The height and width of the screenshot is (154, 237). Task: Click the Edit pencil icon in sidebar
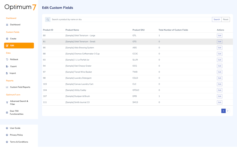(7, 46)
